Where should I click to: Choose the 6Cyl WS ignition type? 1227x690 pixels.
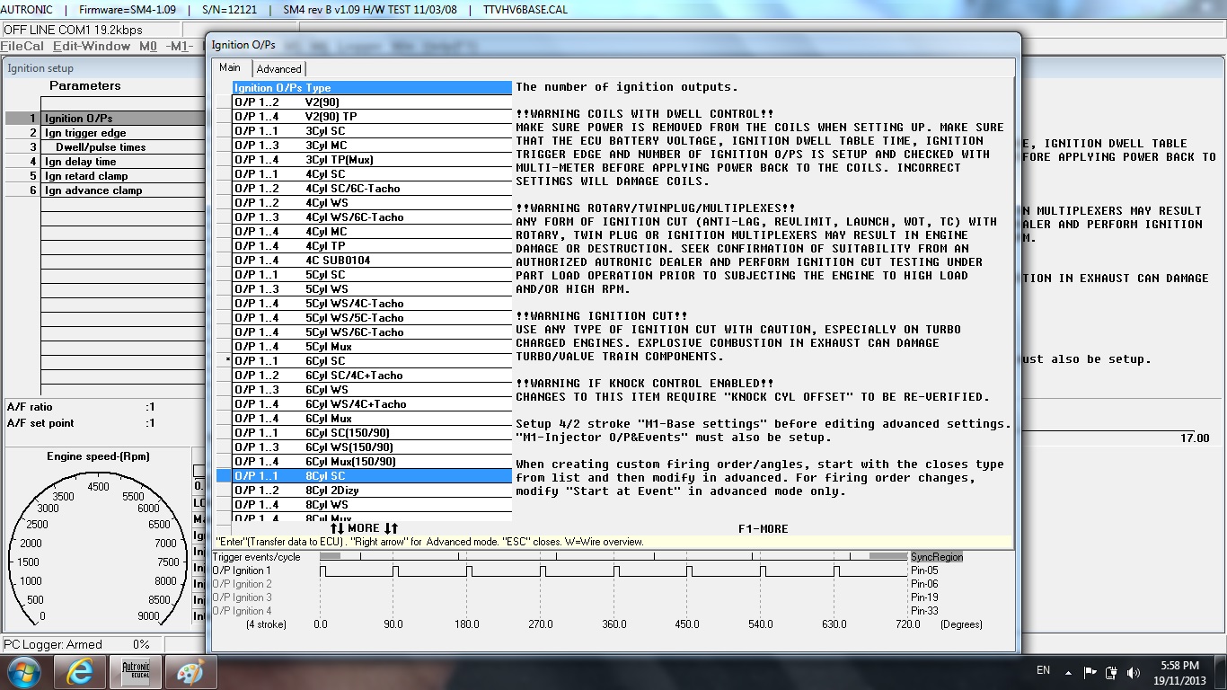(372, 390)
